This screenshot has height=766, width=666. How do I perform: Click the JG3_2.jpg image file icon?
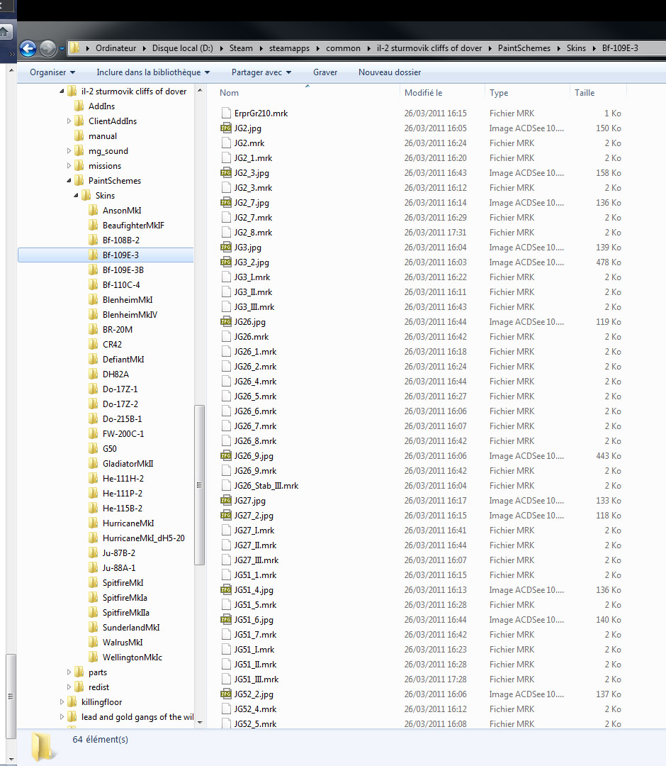tap(226, 262)
